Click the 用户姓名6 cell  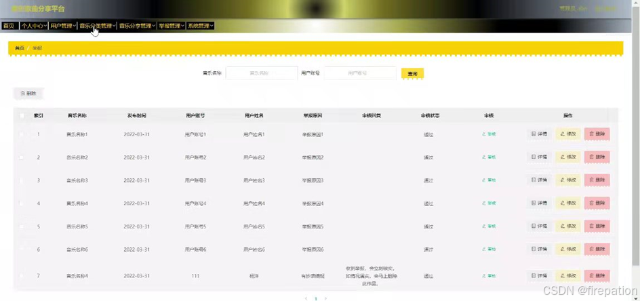[x=254, y=249]
